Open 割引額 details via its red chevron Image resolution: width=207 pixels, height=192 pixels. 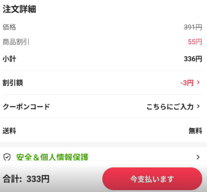(198, 83)
